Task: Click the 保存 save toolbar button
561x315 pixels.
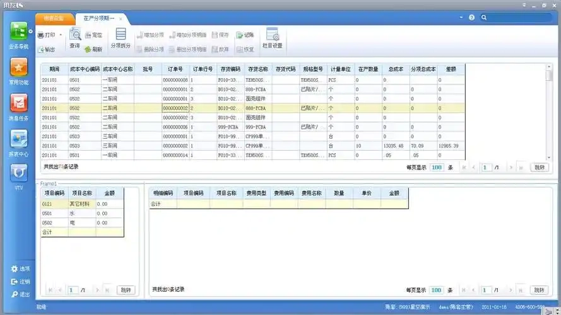Action: pos(220,35)
